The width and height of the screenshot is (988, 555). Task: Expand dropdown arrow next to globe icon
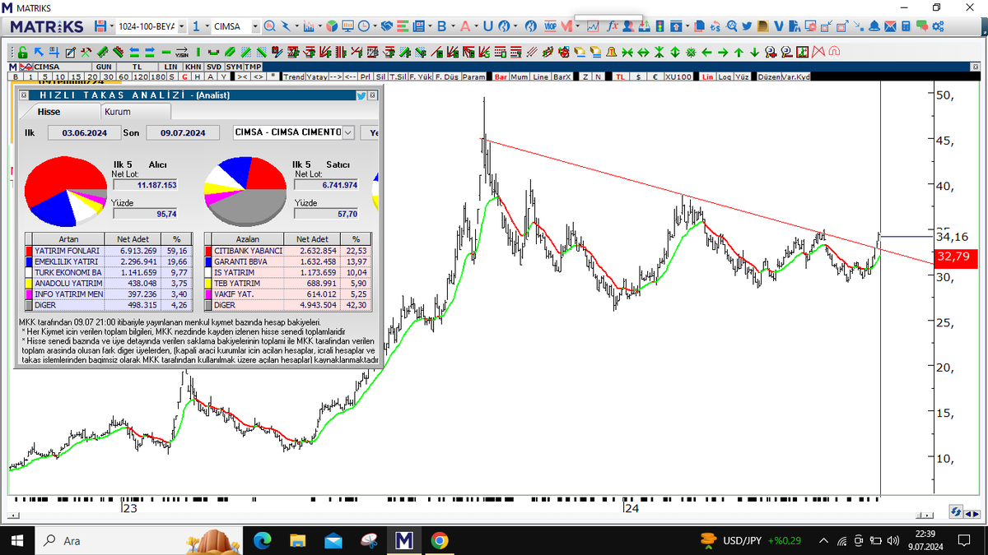[515, 26]
